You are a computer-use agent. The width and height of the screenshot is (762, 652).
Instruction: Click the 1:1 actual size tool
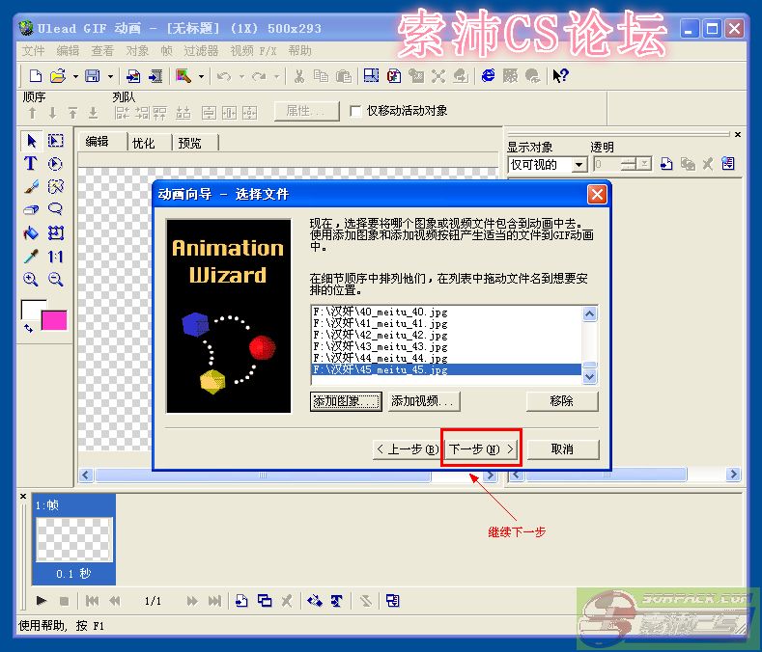coord(55,256)
